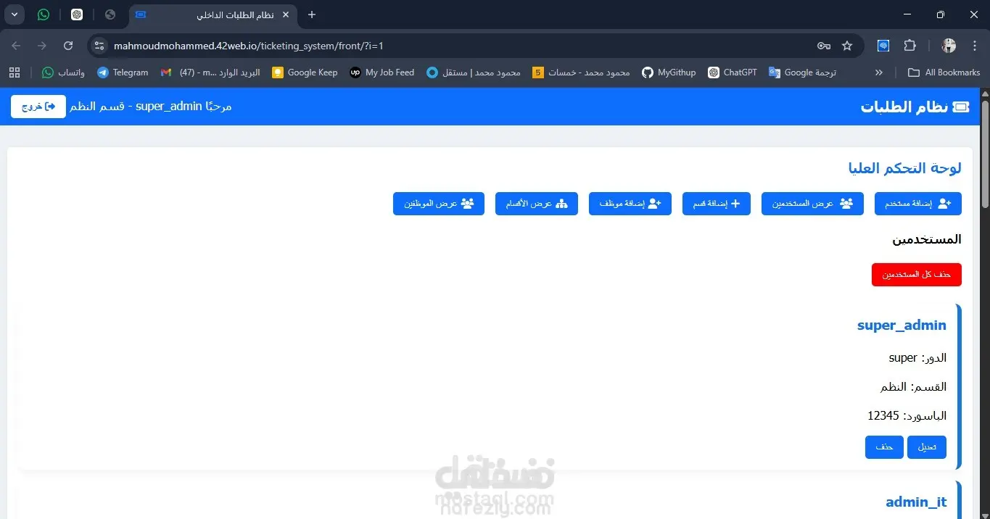
Task: Open the globe pinned tab
Action: pyautogui.click(x=110, y=14)
